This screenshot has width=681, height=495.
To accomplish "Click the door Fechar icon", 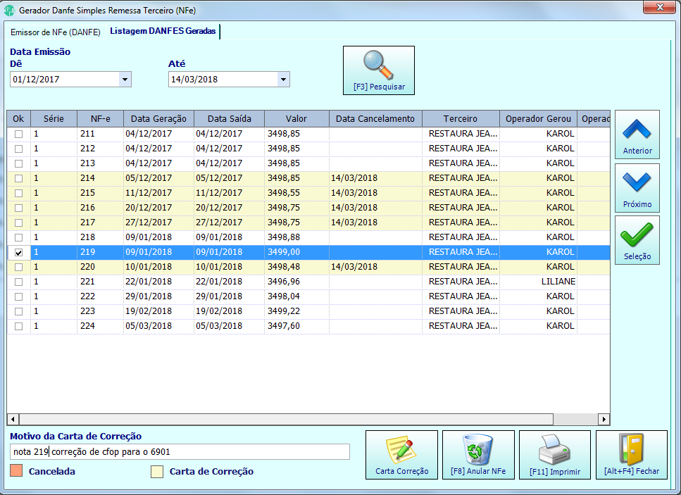I will [x=631, y=449].
